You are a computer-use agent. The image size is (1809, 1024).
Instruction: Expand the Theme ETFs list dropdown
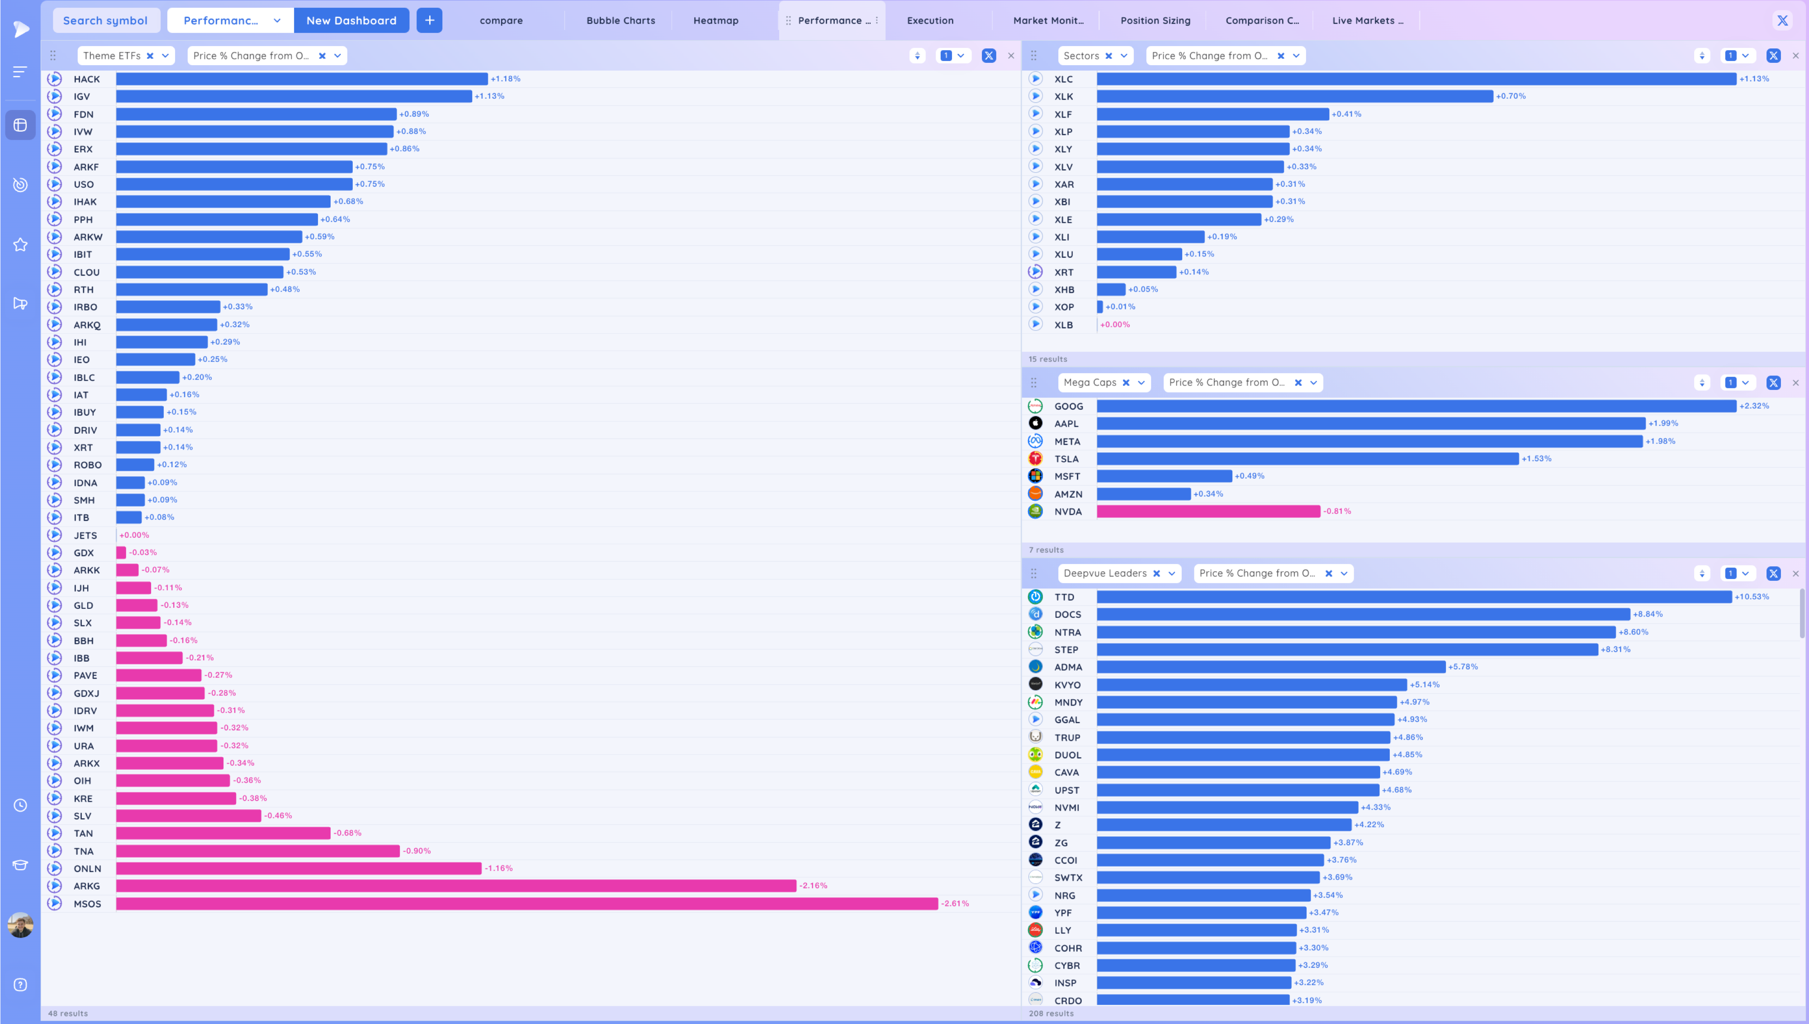165,56
